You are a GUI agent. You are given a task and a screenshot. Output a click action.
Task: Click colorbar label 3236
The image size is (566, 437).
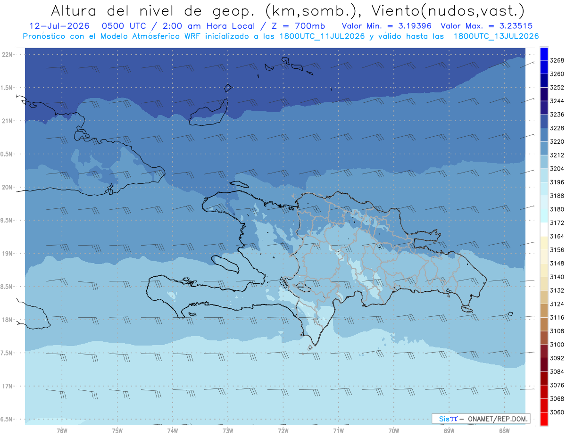(x=557, y=115)
